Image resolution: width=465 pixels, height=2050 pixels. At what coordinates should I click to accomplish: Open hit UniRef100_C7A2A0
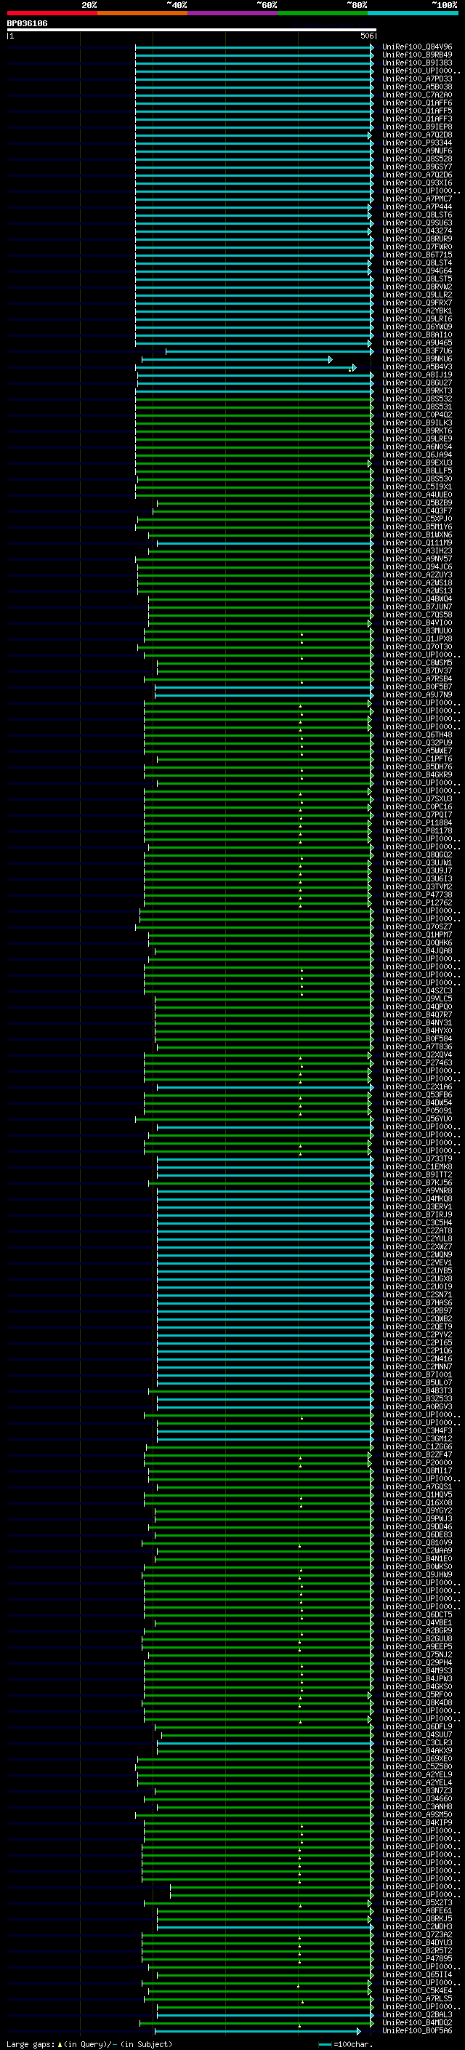click(416, 95)
